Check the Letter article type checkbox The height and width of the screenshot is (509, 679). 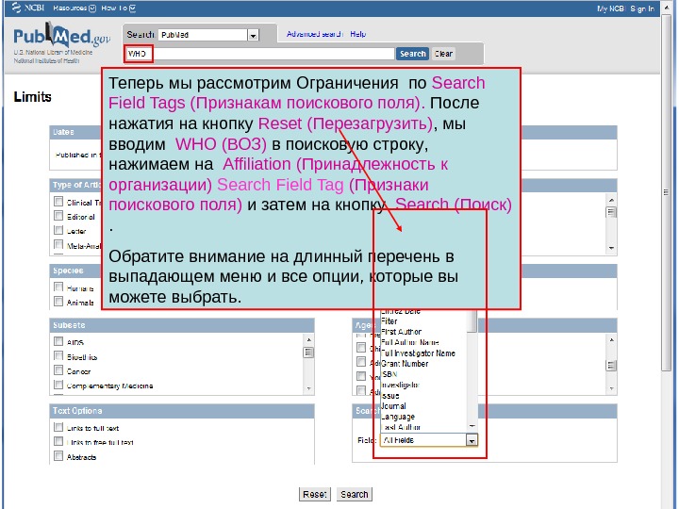58,230
